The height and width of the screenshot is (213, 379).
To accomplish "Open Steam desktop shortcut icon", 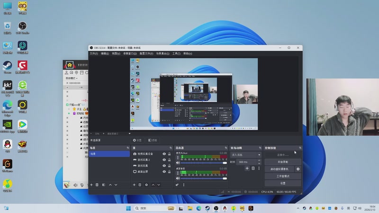I will pyautogui.click(x=8, y=67).
